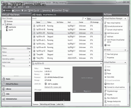Click Connect to virtual machine icon
Viewport: 131px width, 108px height.
(105, 87)
